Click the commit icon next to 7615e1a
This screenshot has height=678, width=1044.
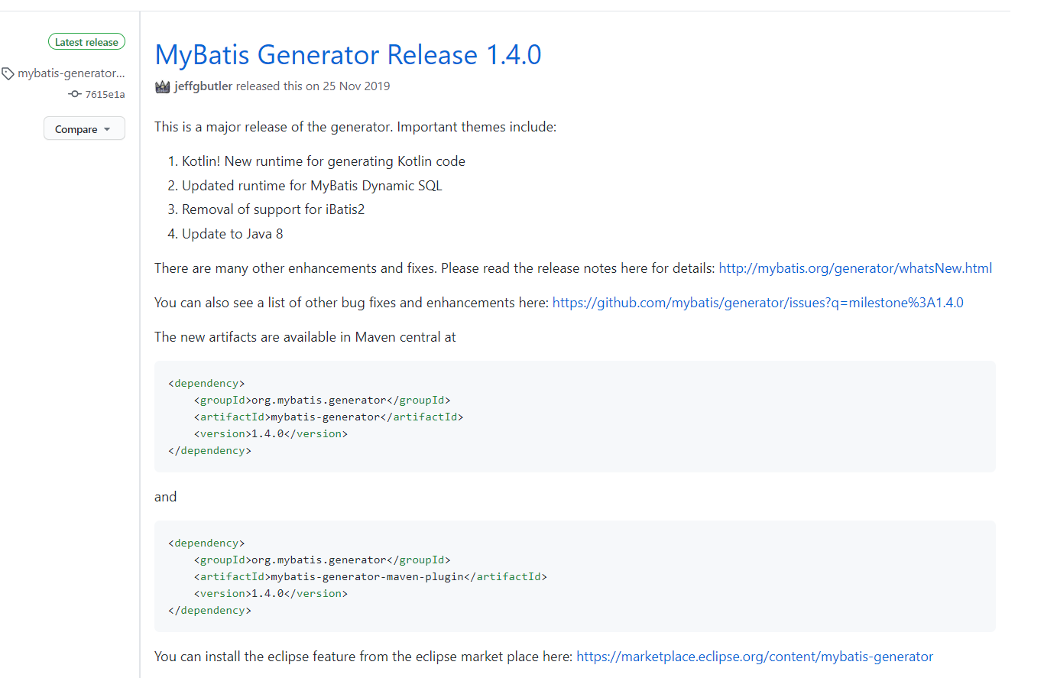click(75, 94)
